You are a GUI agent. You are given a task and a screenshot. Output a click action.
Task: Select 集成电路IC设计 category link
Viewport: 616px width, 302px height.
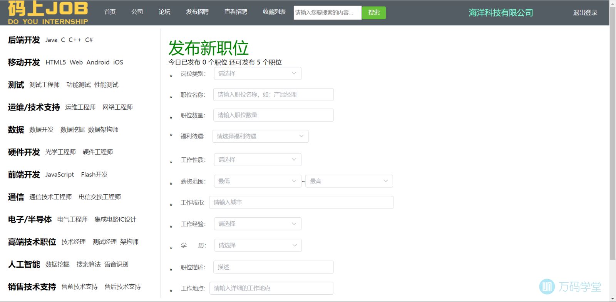[x=115, y=219]
